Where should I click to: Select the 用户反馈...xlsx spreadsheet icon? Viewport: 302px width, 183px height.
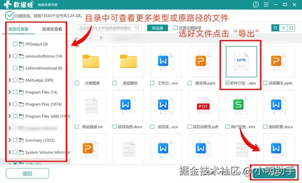pos(241,105)
